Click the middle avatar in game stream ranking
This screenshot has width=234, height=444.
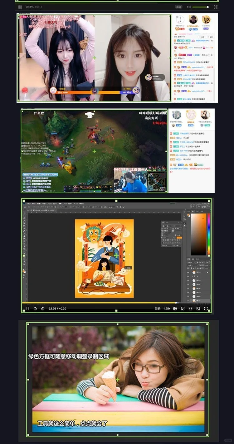click(x=191, y=115)
